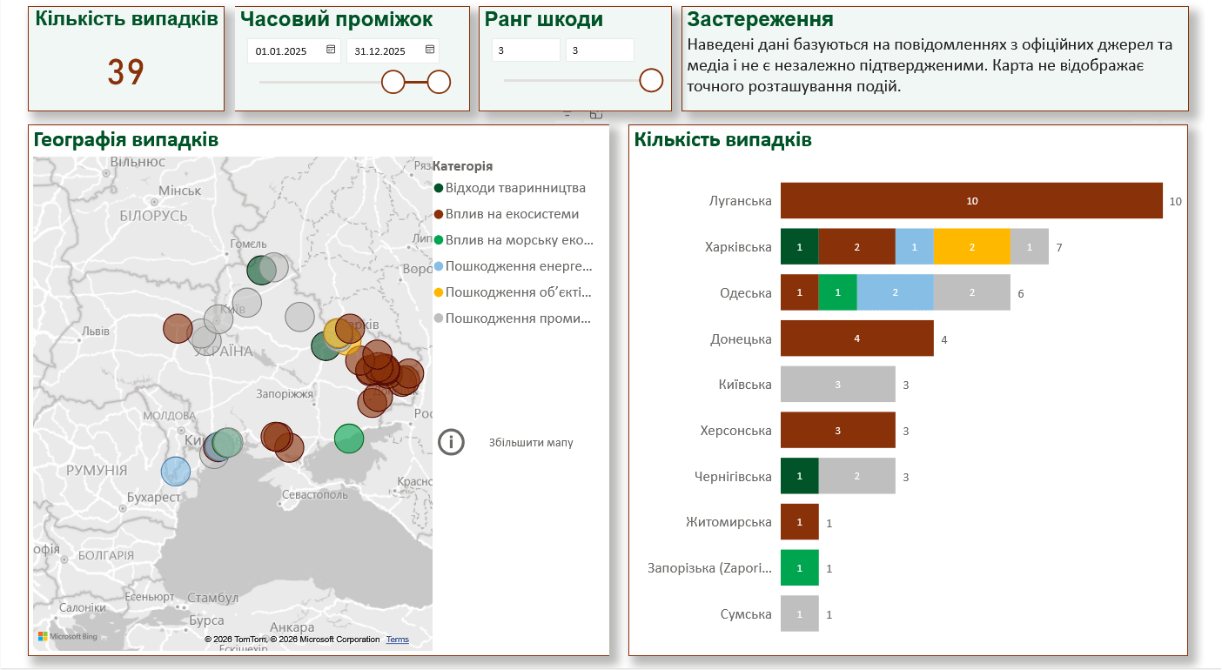Select the yellow segment in Харківська bar
1222x670 pixels.
pyautogui.click(x=971, y=247)
